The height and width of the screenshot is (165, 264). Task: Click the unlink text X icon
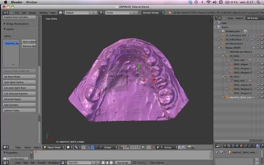click(x=98, y=163)
